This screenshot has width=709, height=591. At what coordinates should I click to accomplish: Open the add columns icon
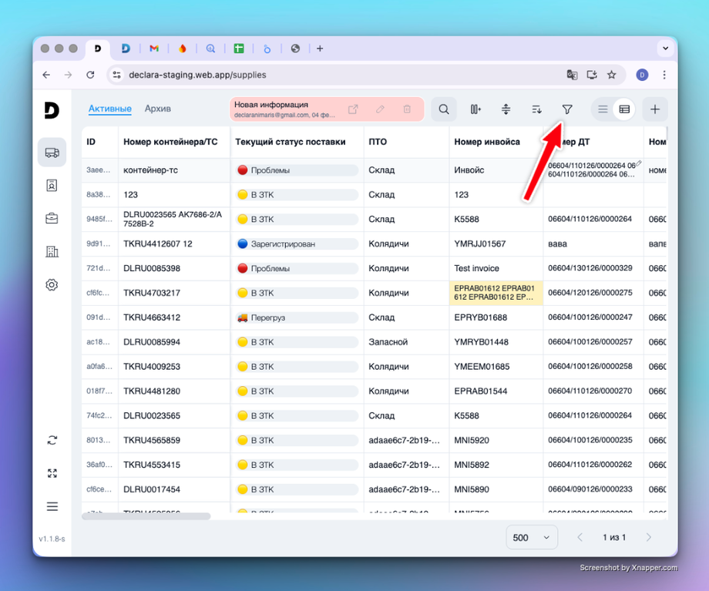475,109
